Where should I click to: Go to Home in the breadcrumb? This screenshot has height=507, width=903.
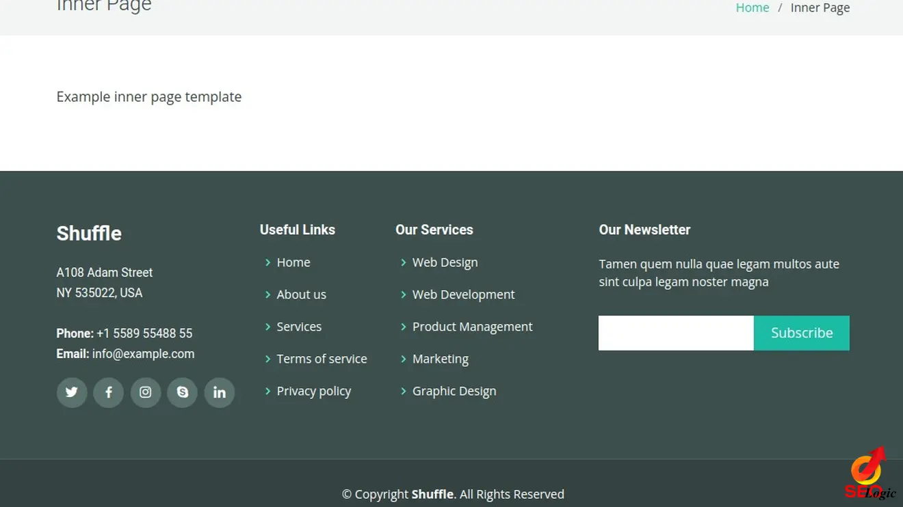pyautogui.click(x=752, y=8)
